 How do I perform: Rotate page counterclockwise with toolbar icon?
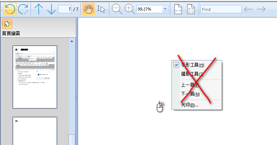coord(10,9)
